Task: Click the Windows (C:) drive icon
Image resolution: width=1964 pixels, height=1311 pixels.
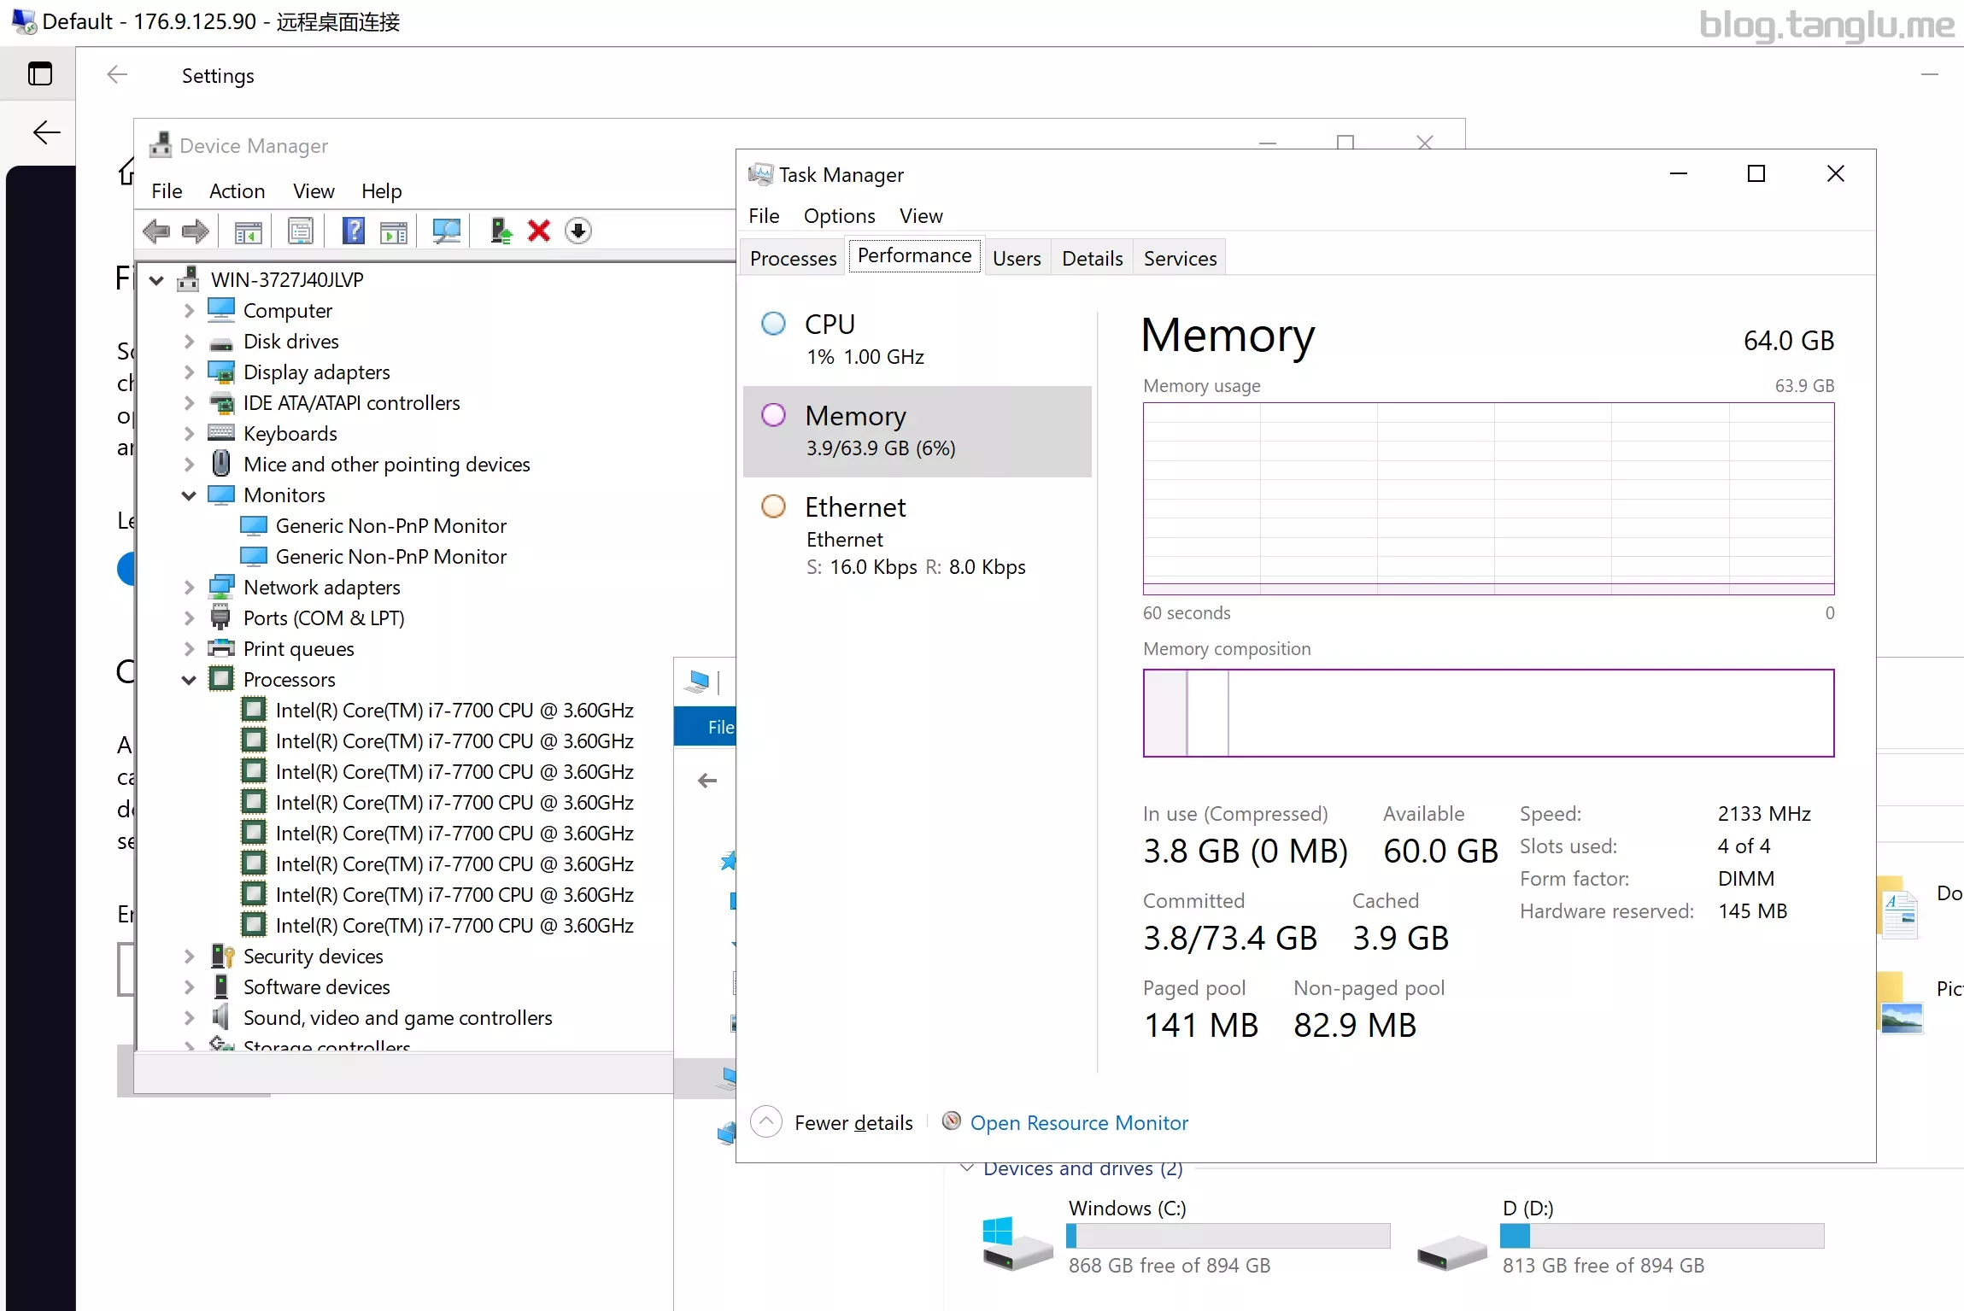Action: pos(1017,1243)
